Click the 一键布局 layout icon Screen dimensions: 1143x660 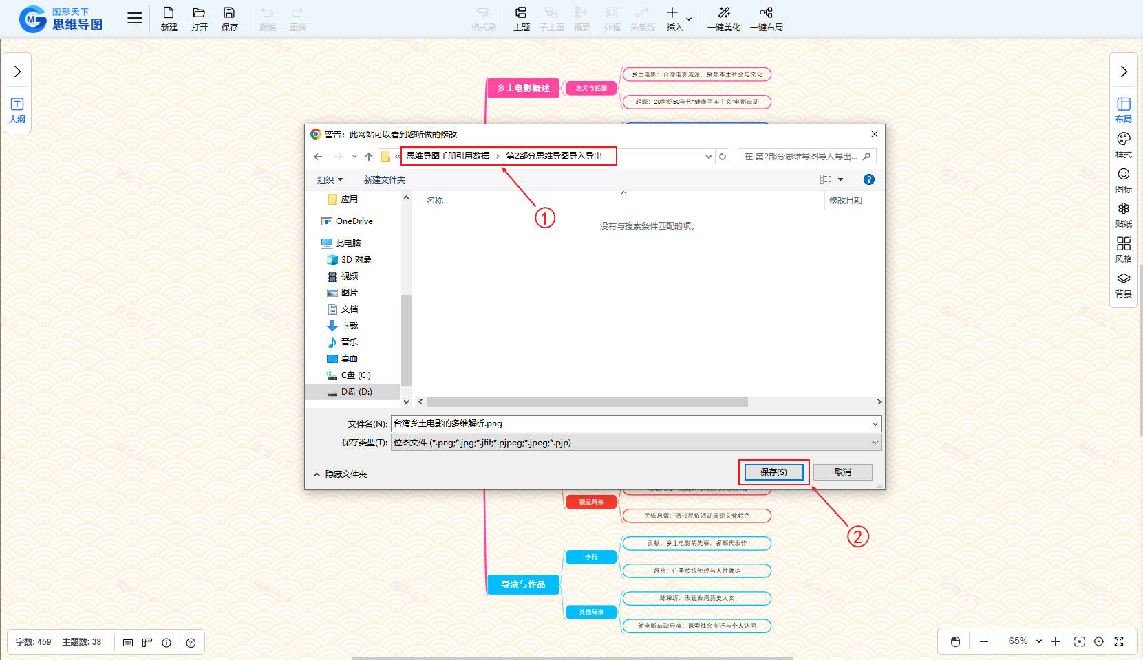pyautogui.click(x=766, y=13)
